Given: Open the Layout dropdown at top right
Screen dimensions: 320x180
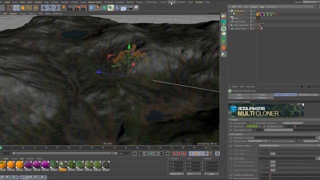Looking at the screenshot, I should click(x=311, y=2).
